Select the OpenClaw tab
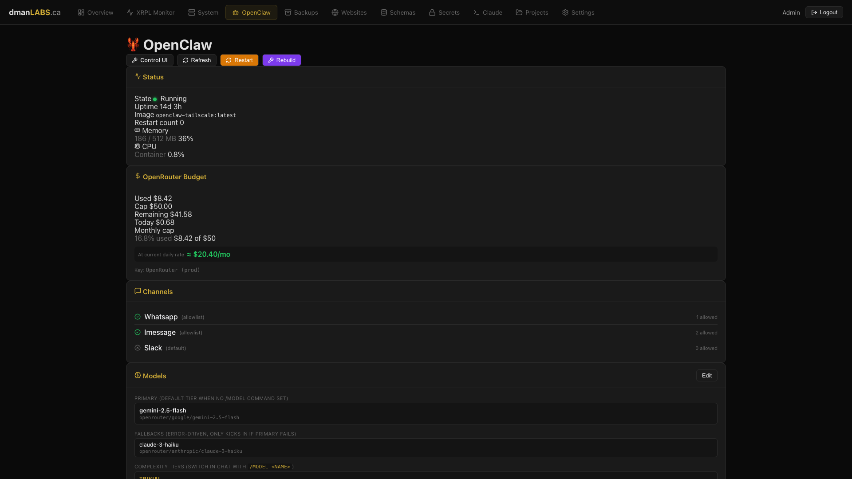The height and width of the screenshot is (479, 852). (x=251, y=12)
